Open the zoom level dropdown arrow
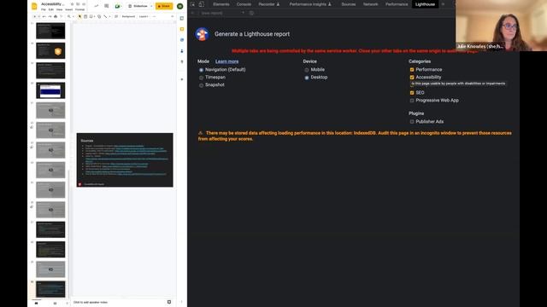 [74, 16]
